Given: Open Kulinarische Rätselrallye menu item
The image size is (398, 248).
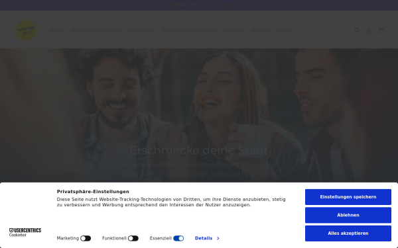Looking at the screenshot, I should (96, 30).
